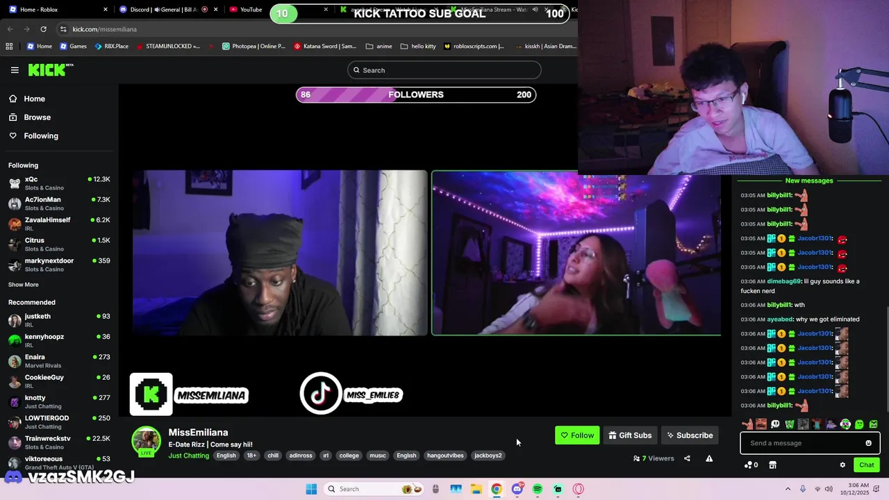Screen dimensions: 889x500
Task: Open Ac7ionMan channel in the Following list
Action: click(59, 203)
